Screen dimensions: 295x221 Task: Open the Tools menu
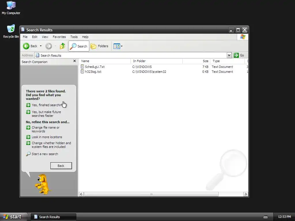click(74, 37)
